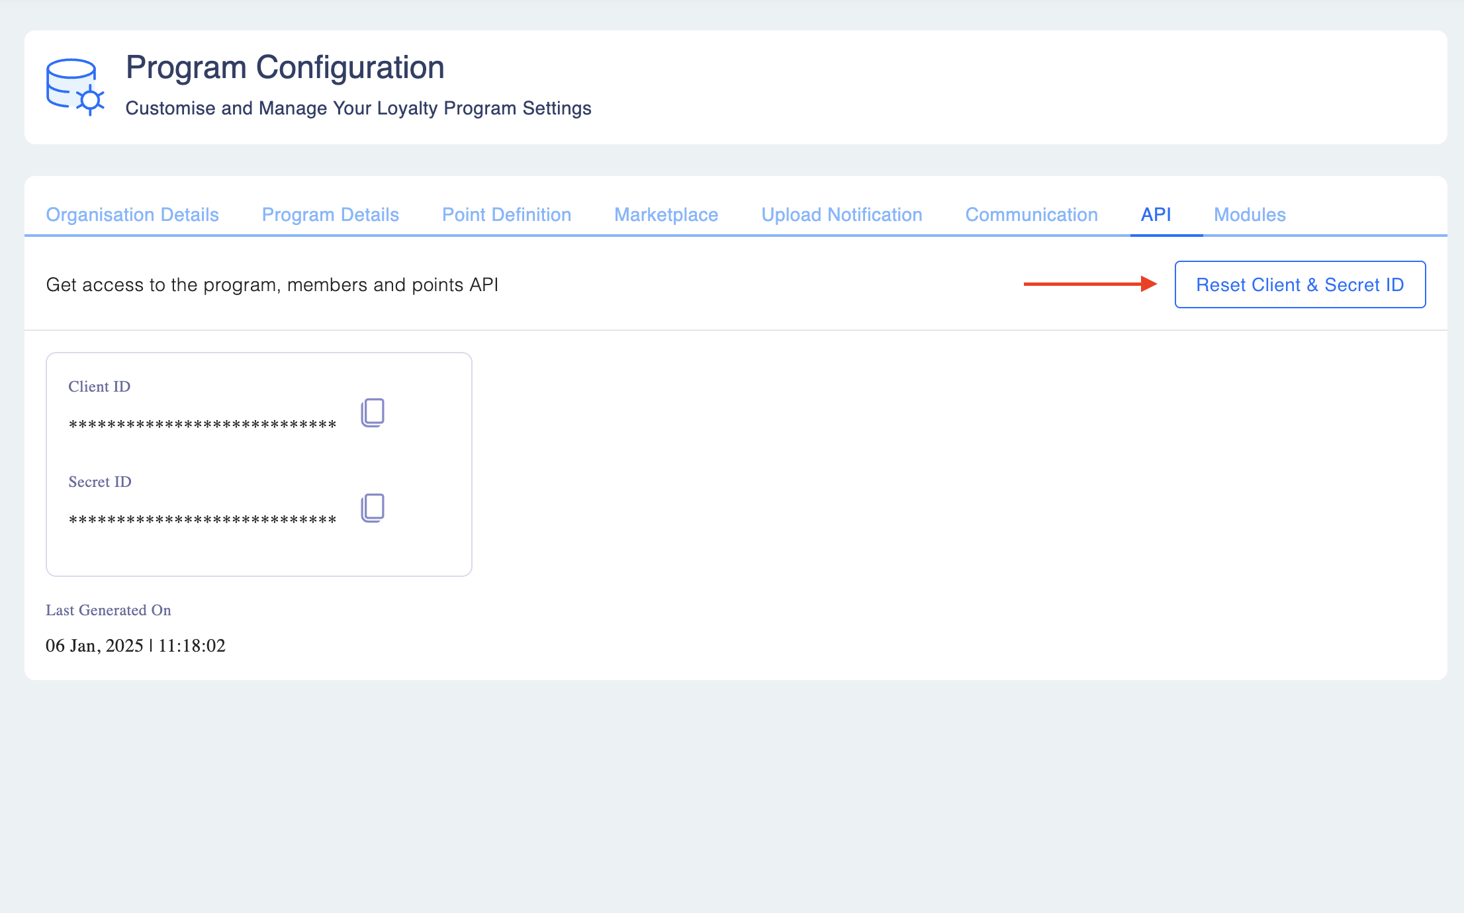Open the Organisation Details tab
This screenshot has width=1464, height=913.
(x=132, y=214)
